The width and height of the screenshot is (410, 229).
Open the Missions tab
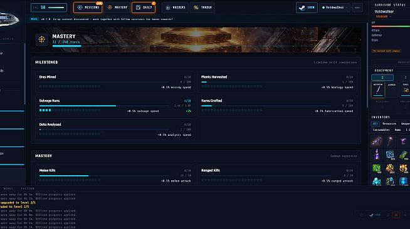tap(88, 8)
